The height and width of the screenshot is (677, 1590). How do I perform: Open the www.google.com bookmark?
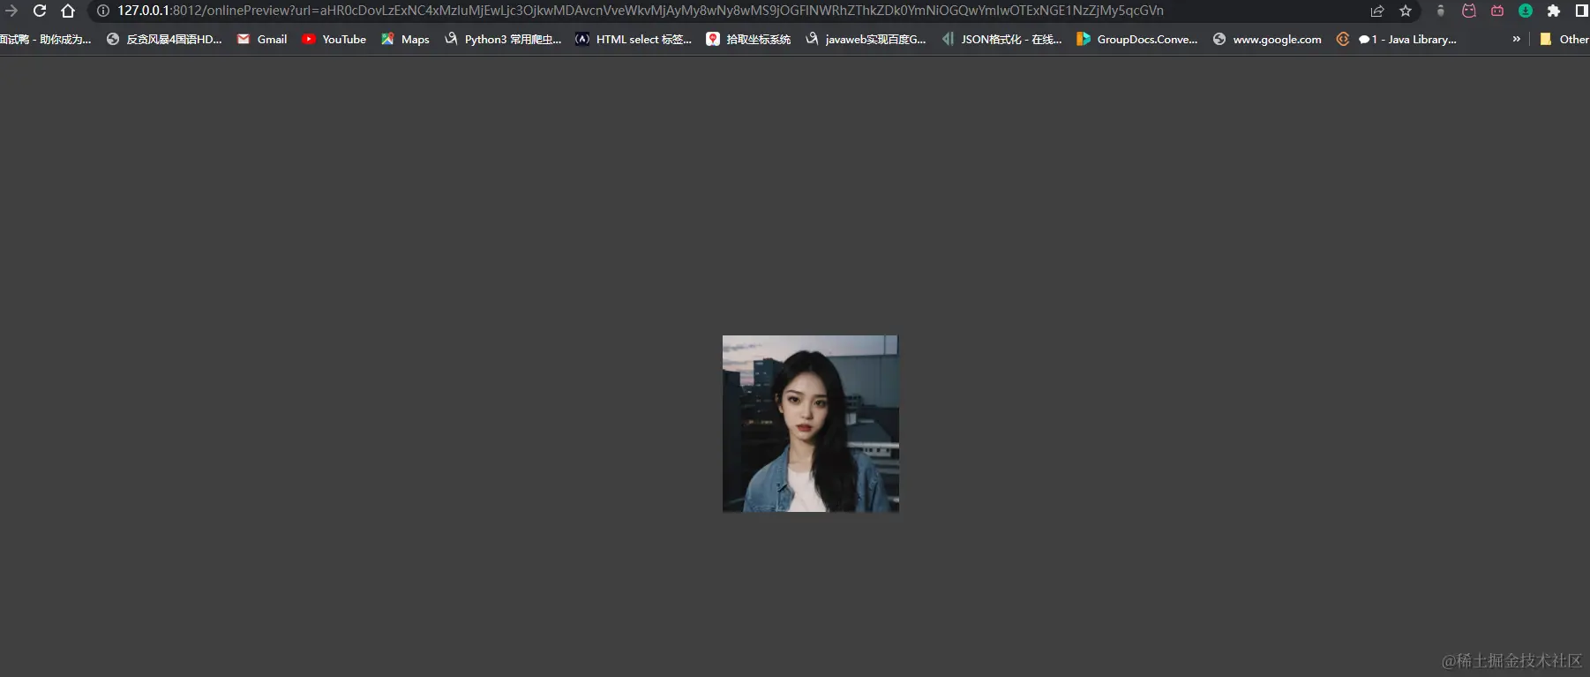[x=1267, y=39]
